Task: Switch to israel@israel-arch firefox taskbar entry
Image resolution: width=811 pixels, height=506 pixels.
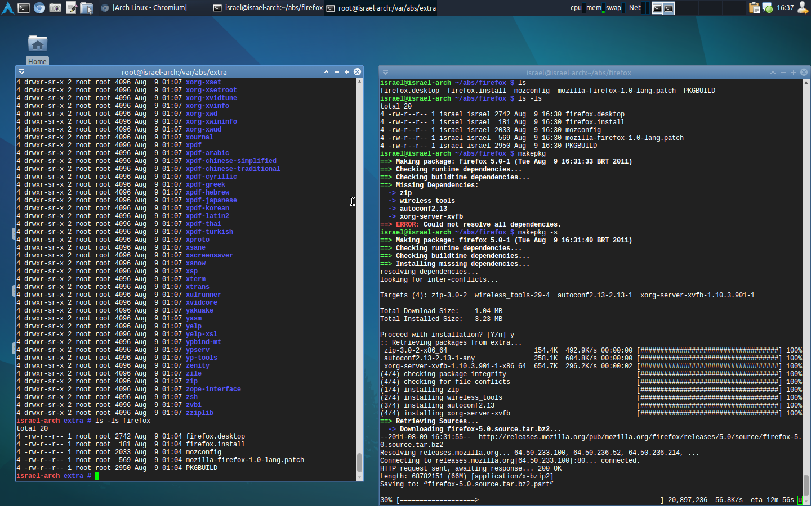Action: click(x=268, y=8)
